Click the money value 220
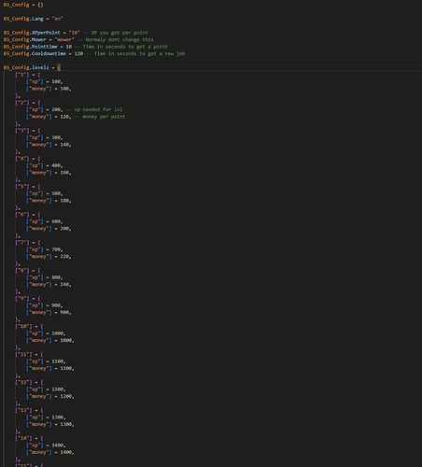The width and height of the screenshot is (422, 467). [64, 257]
